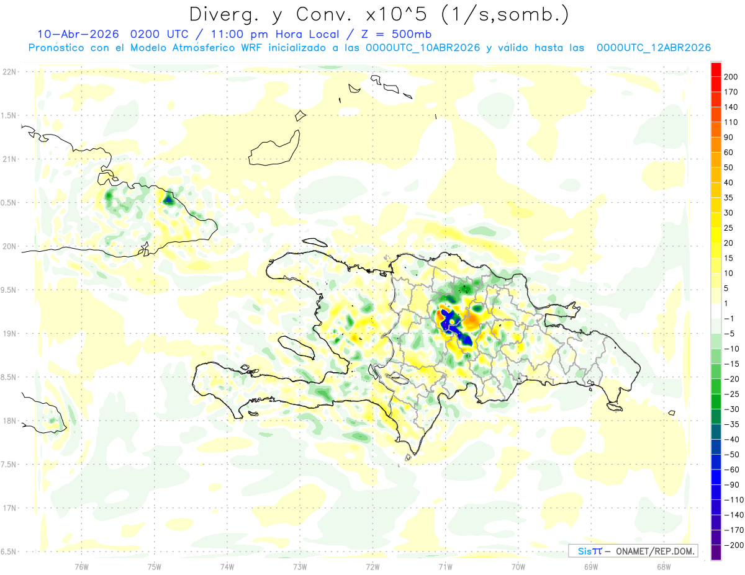
Task: Click the WRF model forecast description line
Action: pyautogui.click(x=369, y=48)
